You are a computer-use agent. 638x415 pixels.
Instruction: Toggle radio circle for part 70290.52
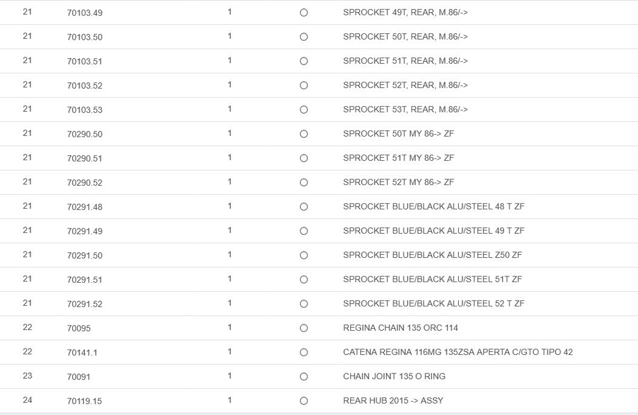304,183
